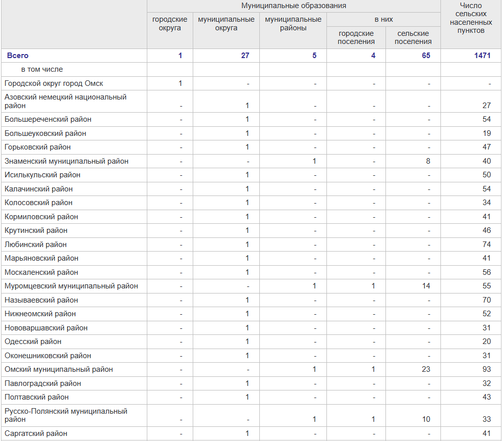The image size is (503, 441).
Task: Select the 'городские округа' column header
Action: 170,24
